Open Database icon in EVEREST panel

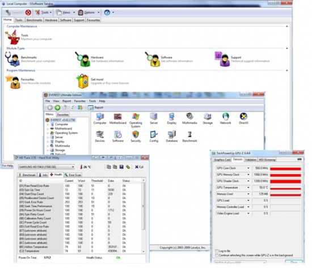[171, 135]
